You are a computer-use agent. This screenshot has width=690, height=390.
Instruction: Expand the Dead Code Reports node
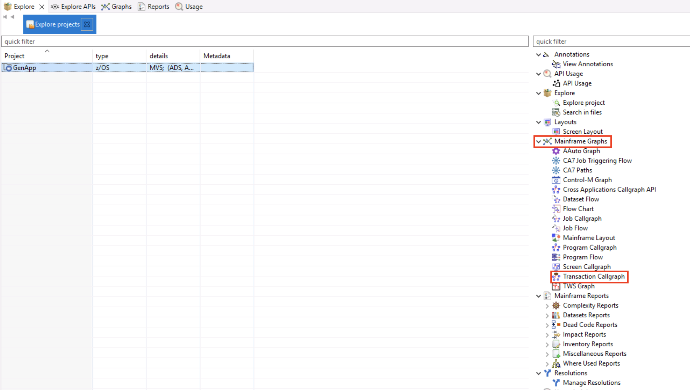click(x=547, y=325)
